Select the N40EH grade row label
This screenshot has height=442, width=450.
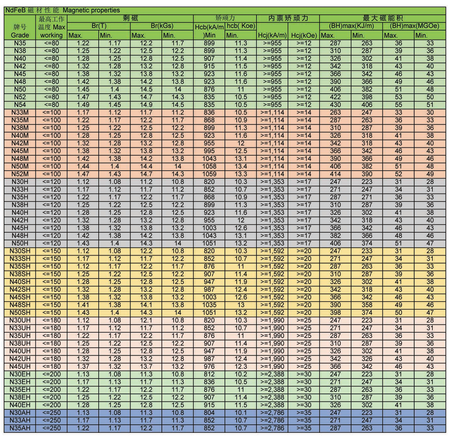tap(20, 405)
